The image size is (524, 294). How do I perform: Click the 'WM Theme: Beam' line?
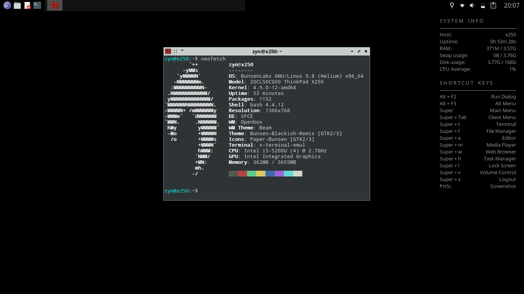pos(250,128)
